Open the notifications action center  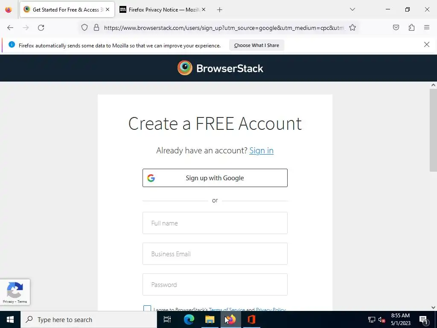[423, 319]
